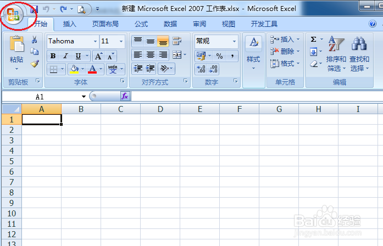
Task: Switch to the 页面布局 tab
Action: [106, 24]
